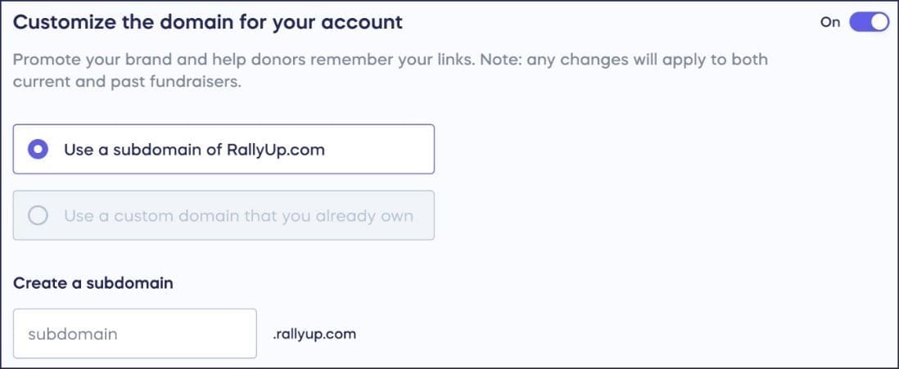Click the "current and past fundraisers" text line
899x369 pixels.
tap(127, 83)
